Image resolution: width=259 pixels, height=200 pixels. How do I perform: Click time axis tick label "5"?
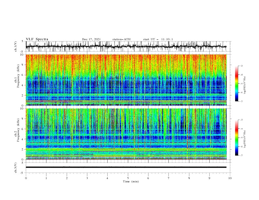point(128,178)
